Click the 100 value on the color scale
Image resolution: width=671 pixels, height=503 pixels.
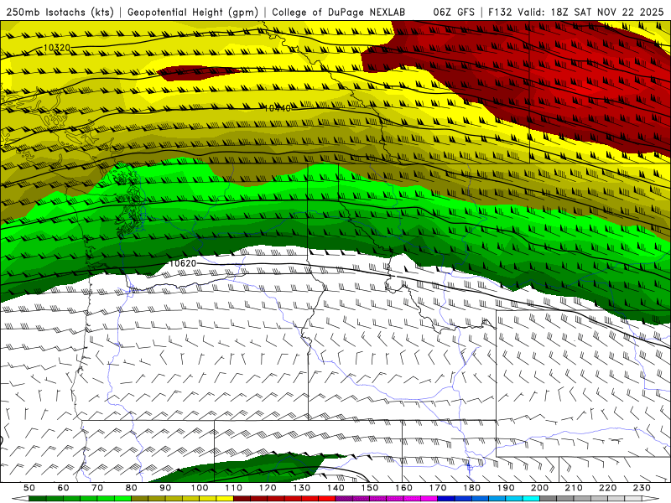[x=200, y=488]
